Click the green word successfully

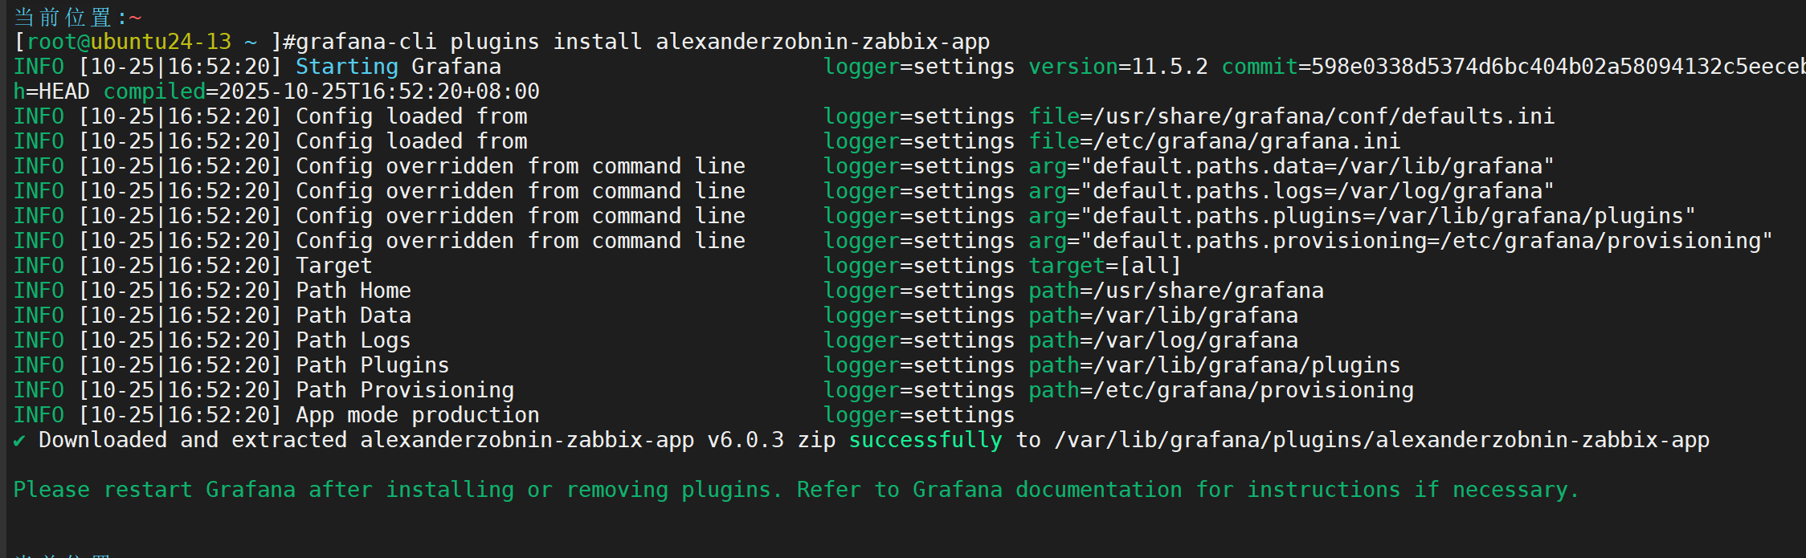coord(925,440)
